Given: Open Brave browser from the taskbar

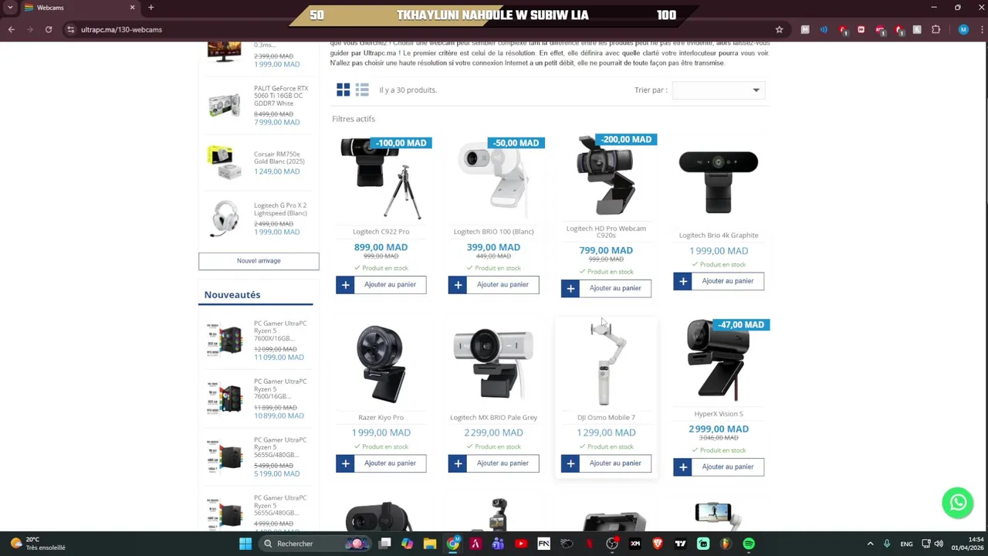Looking at the screenshot, I should pos(658,544).
